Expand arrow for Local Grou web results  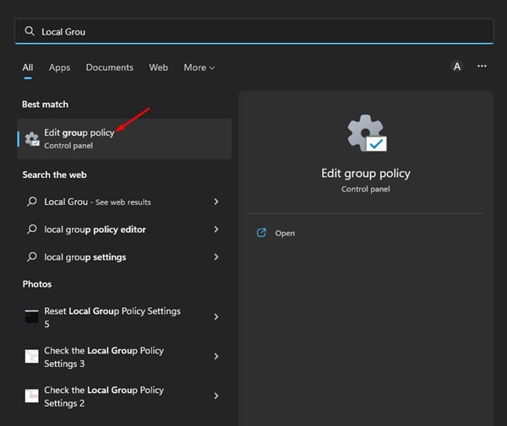click(x=216, y=202)
